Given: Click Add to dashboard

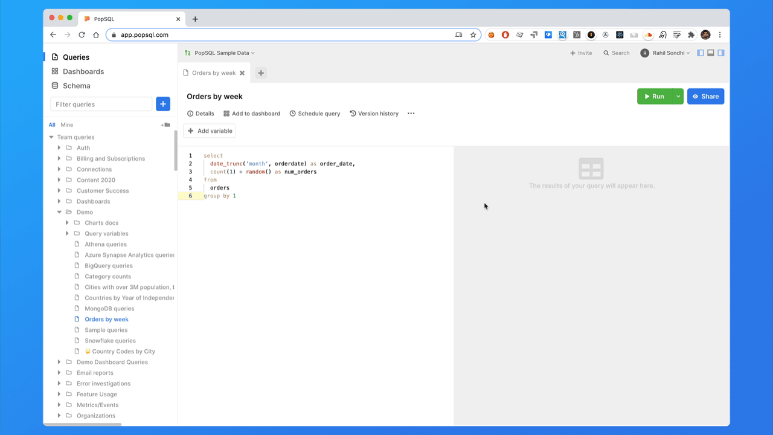Looking at the screenshot, I should click(252, 114).
